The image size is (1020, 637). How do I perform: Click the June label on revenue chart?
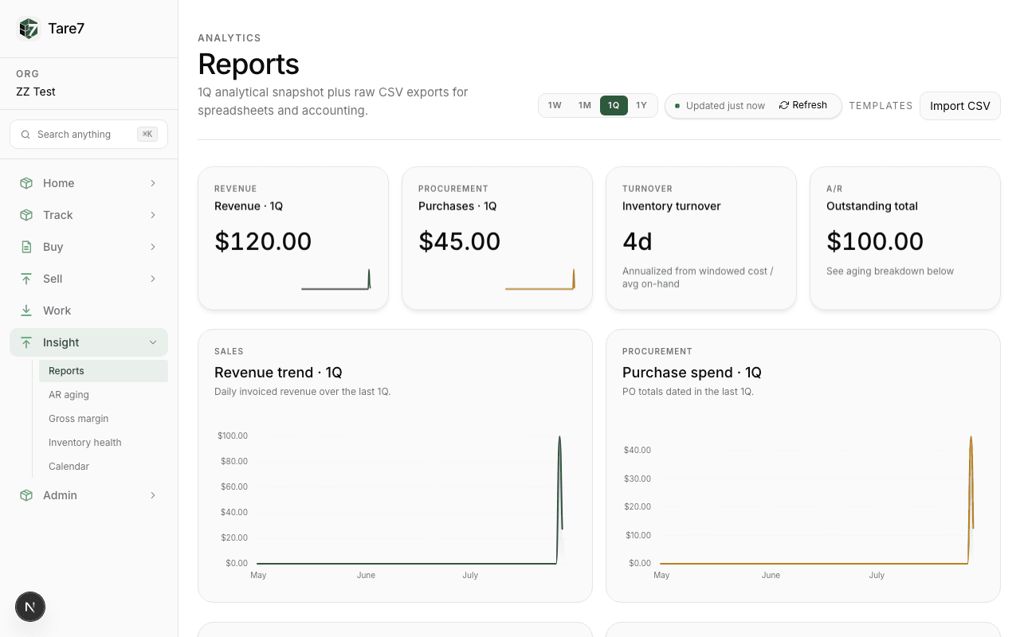click(x=366, y=575)
